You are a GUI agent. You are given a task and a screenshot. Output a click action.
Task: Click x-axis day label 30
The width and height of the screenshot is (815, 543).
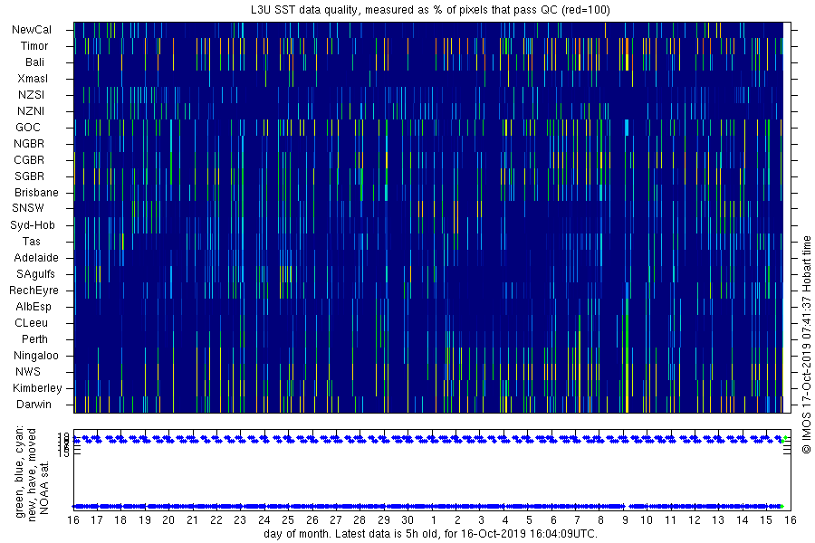pyautogui.click(x=407, y=520)
